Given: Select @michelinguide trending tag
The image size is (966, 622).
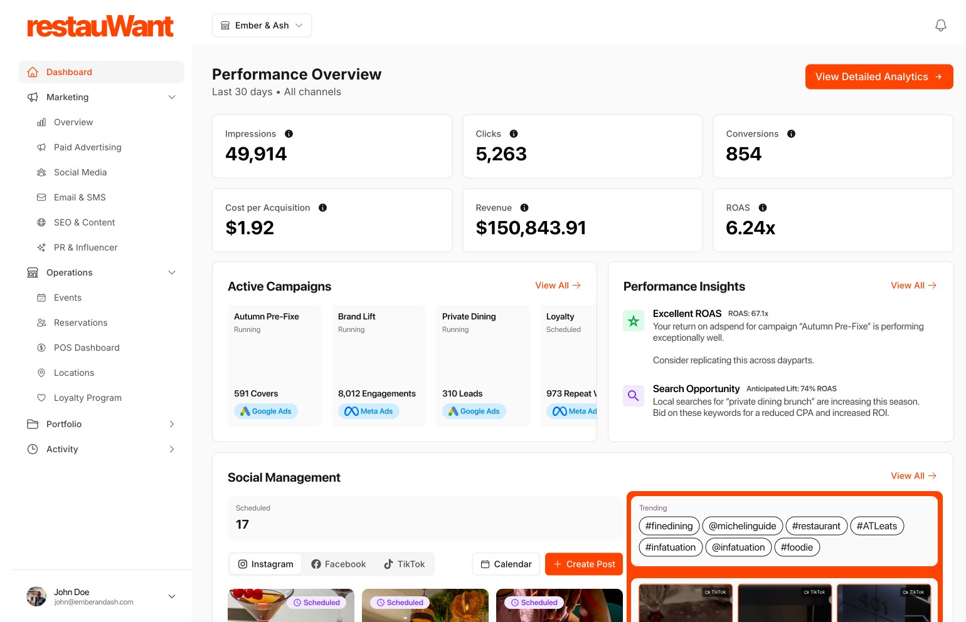Looking at the screenshot, I should pos(742,526).
